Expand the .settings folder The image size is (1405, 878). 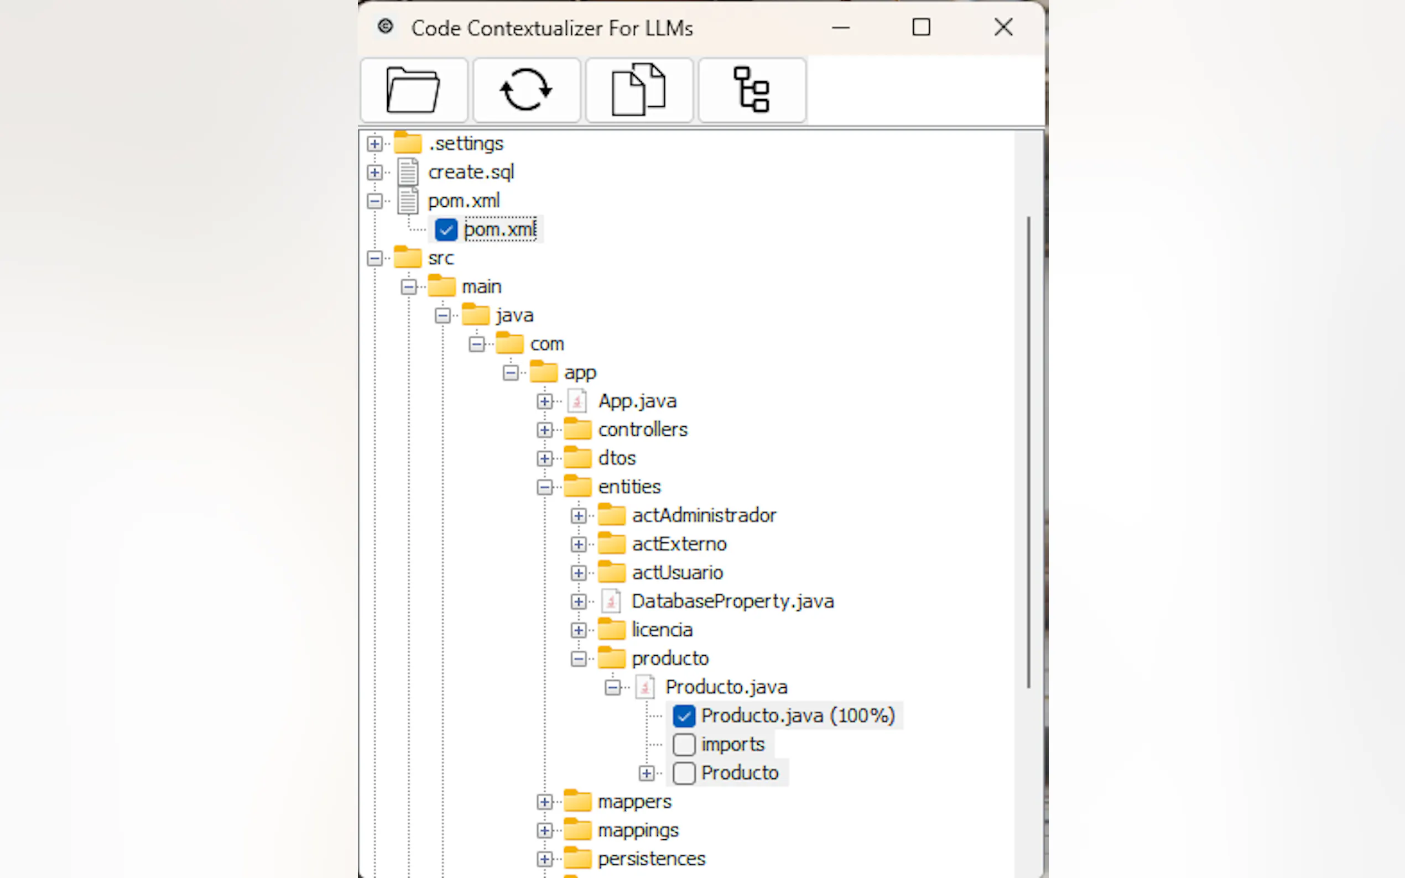pyautogui.click(x=374, y=144)
